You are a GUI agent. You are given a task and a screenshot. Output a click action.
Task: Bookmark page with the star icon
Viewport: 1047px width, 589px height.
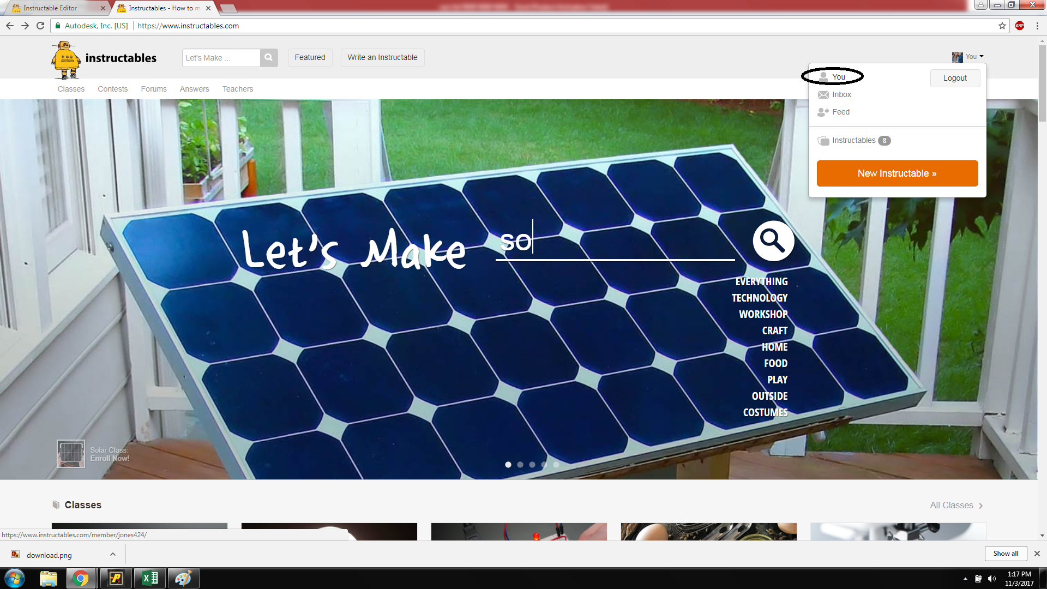pyautogui.click(x=1002, y=26)
